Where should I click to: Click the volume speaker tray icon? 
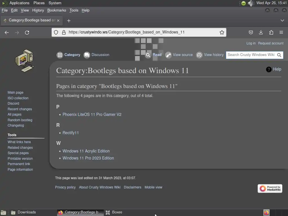251,3
